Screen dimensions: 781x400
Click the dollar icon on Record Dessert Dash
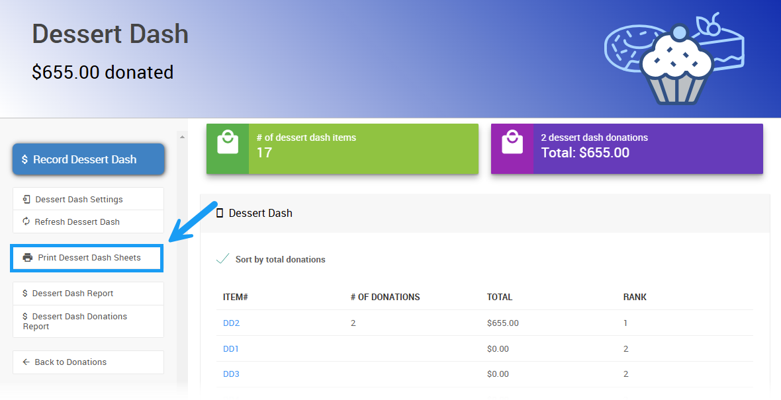(x=24, y=159)
